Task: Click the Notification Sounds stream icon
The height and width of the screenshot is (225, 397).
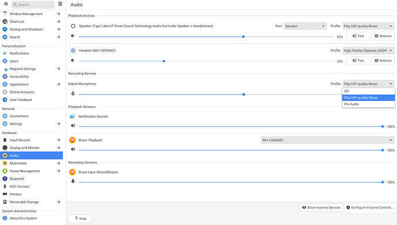Action: [72, 117]
